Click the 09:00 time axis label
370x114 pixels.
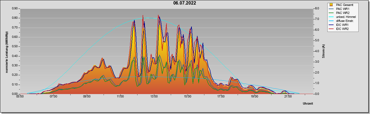pos(87,97)
